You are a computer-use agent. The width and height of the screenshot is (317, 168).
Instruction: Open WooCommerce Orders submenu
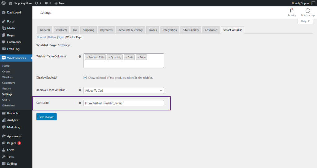(6, 71)
